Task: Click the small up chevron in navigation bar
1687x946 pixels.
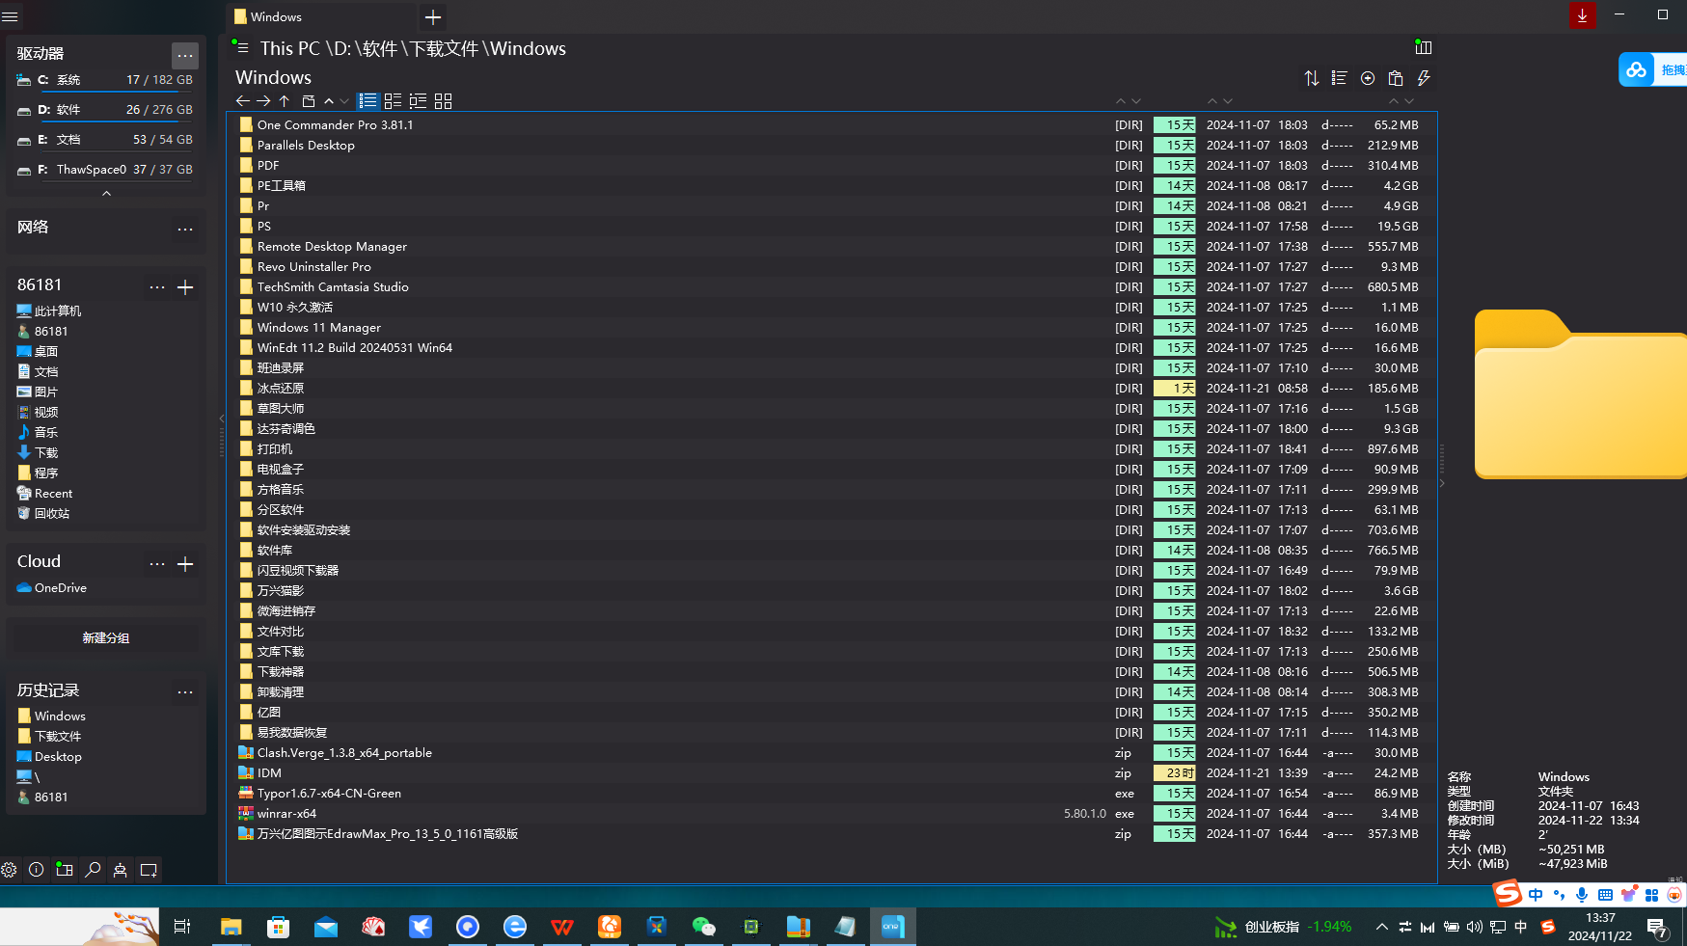Action: [x=329, y=101]
